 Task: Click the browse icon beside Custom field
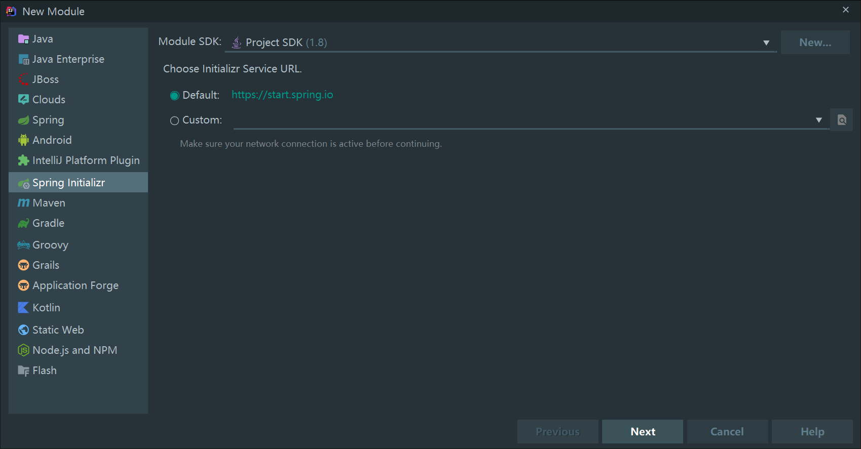[842, 120]
